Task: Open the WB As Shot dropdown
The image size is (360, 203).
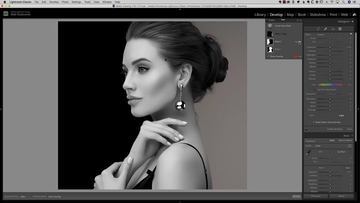Action: click(342, 152)
